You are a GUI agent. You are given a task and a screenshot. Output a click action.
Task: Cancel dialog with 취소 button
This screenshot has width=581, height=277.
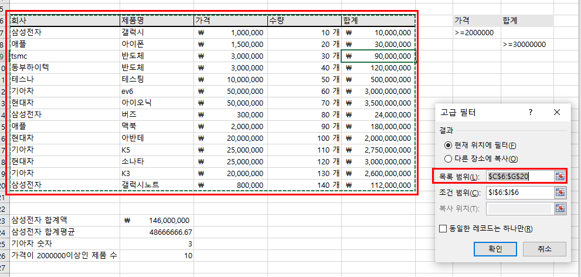point(544,249)
